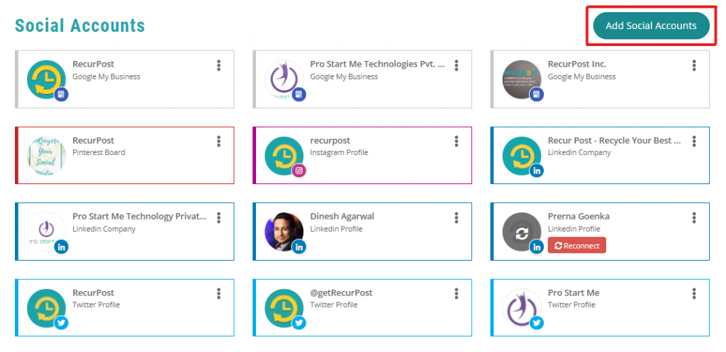Click Google My Business badge on RecurPost Inc.

(x=537, y=94)
